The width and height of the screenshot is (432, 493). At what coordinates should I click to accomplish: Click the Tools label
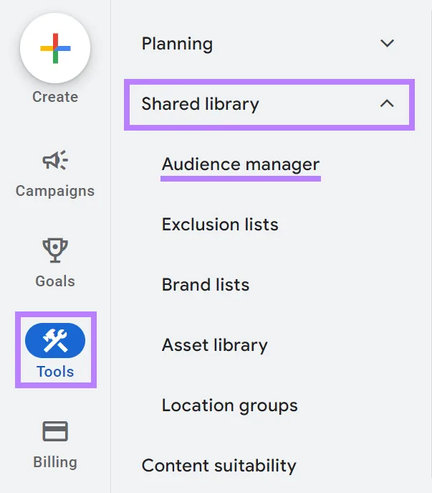(55, 372)
